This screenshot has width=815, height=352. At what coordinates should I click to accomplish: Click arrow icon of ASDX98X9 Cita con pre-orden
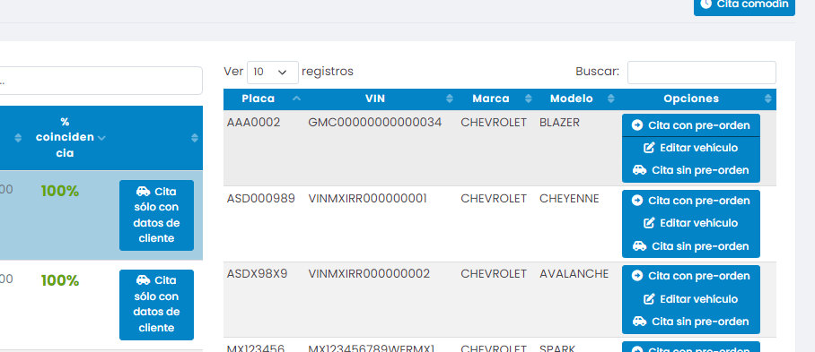point(637,276)
